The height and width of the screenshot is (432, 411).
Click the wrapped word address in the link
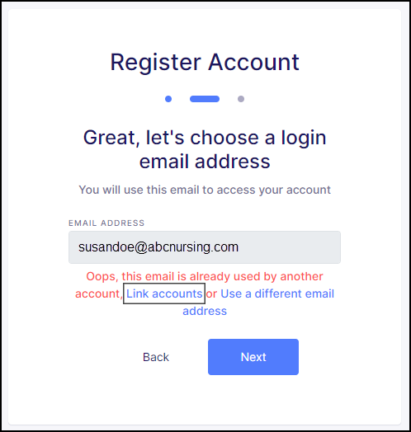[x=205, y=311]
